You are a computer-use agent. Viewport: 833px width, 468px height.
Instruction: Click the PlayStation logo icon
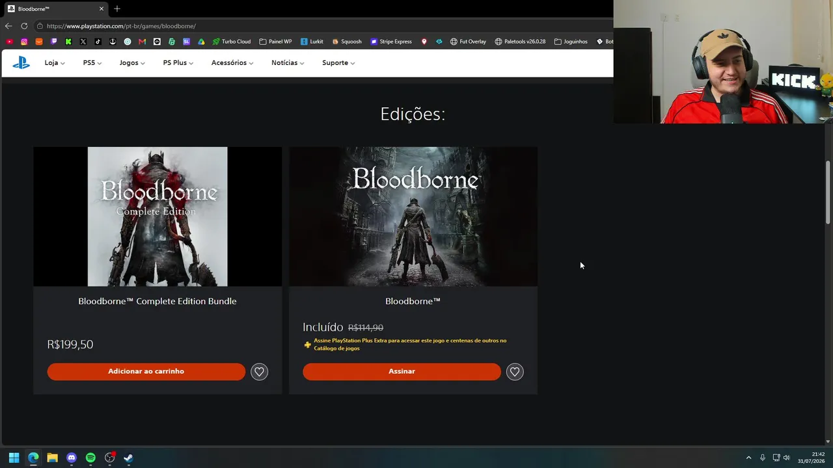21,62
